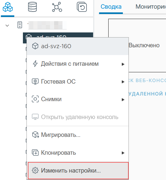Switch to the Мониторинг tab
Screen dimensions: 166x180
[151, 7]
